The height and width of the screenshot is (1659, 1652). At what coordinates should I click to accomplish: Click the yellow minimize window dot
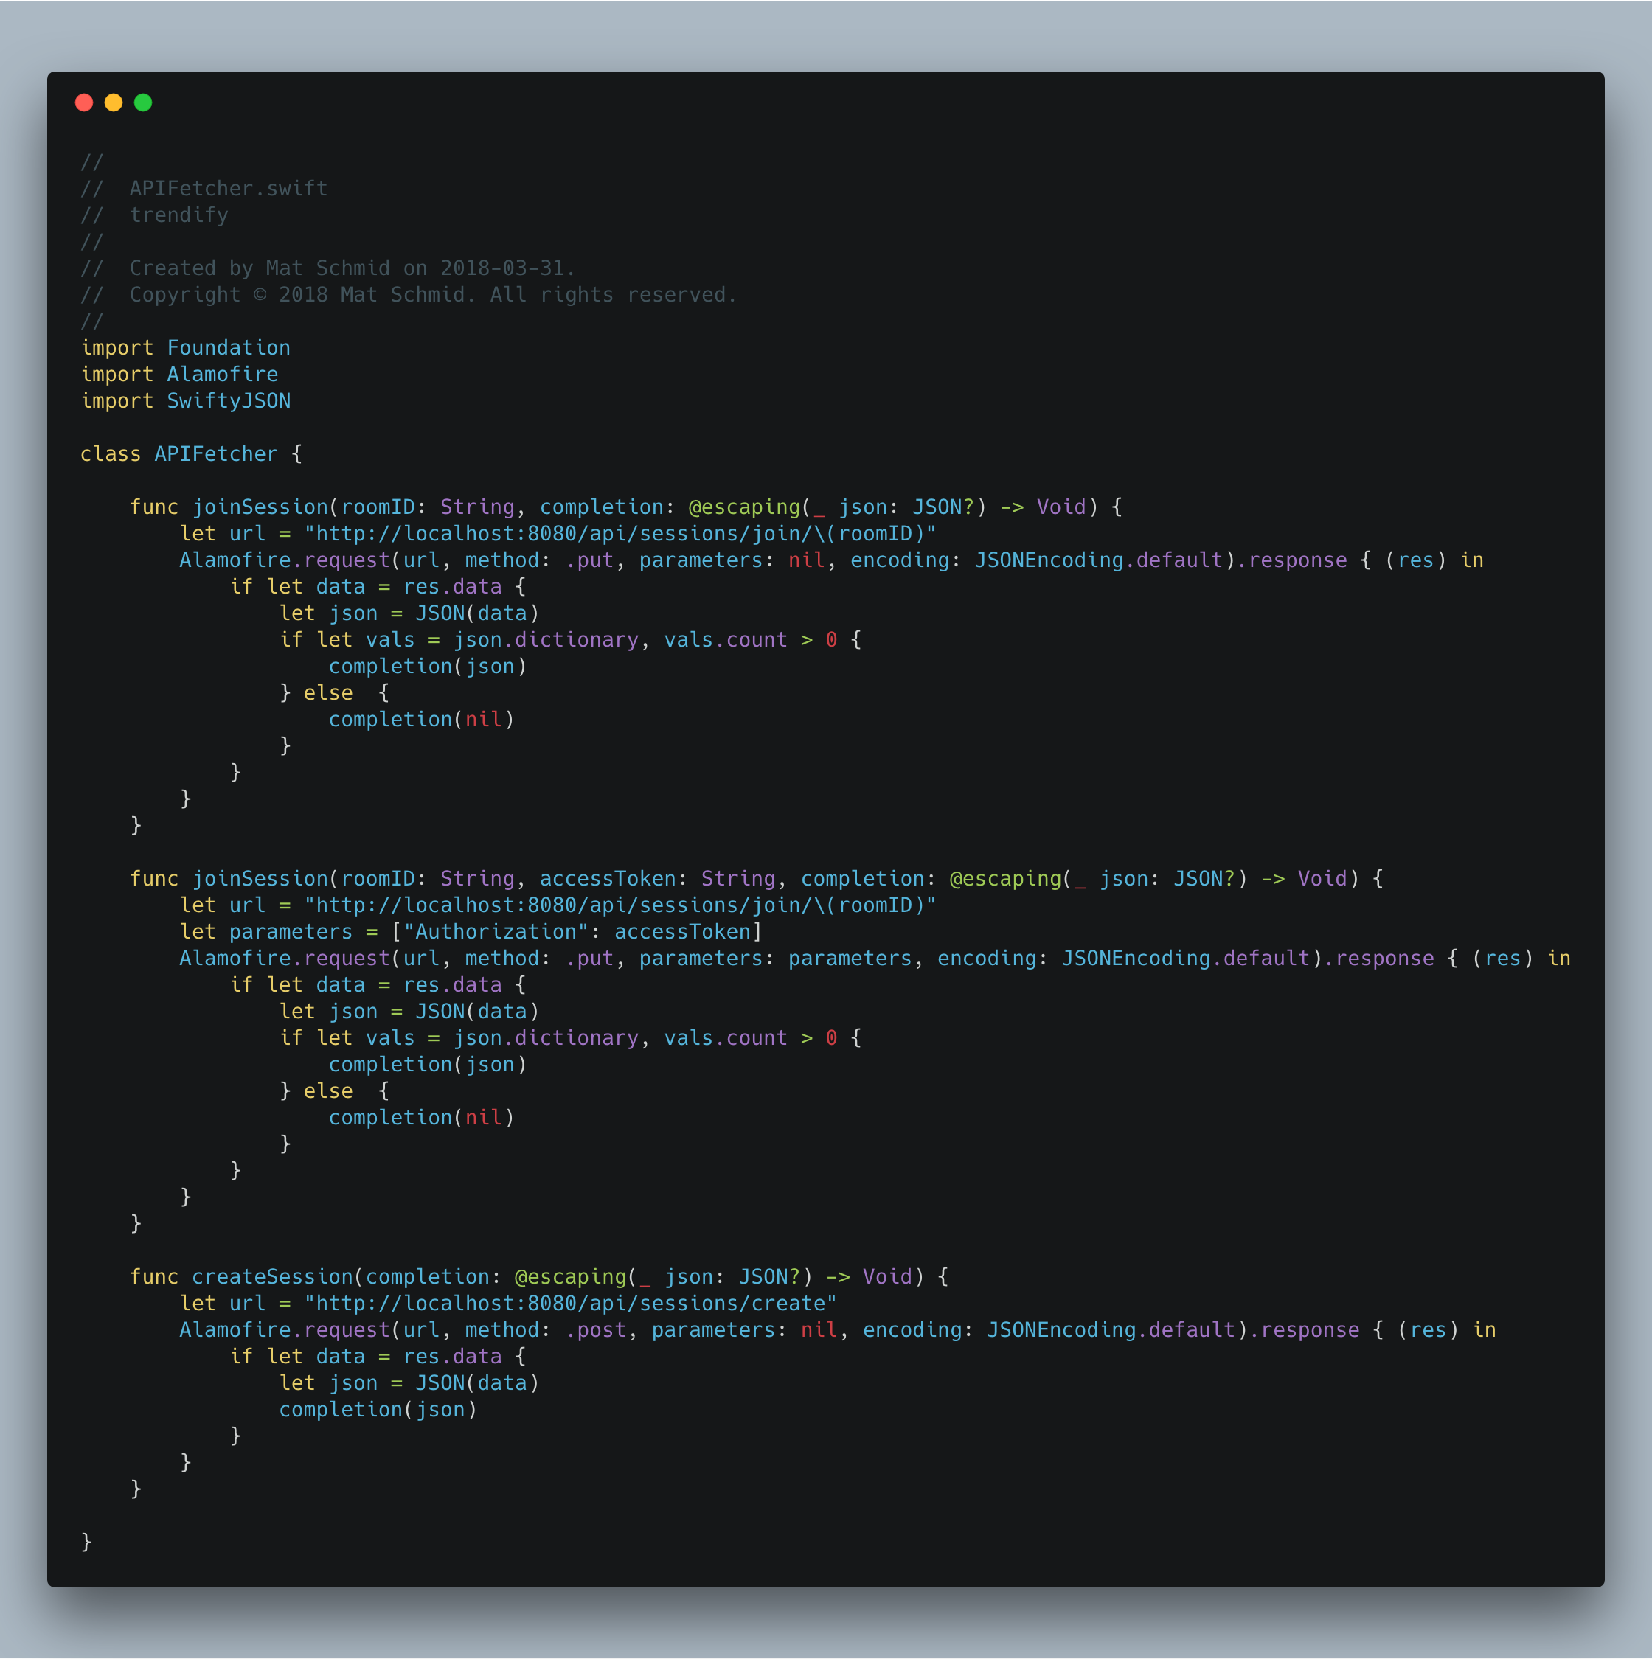114,103
